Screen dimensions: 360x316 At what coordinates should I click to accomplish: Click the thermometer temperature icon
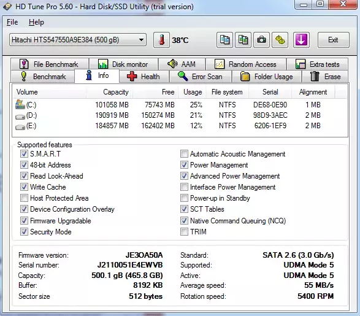click(x=161, y=40)
